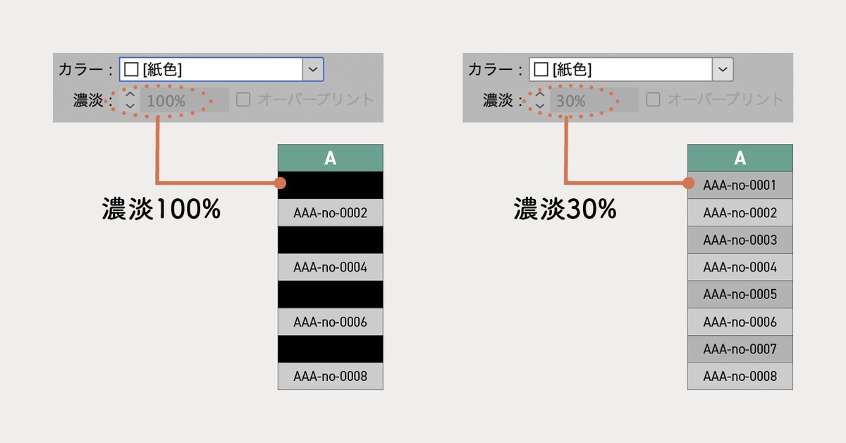Click the 100% tint input field
Viewport: 846px width, 443px height.
183,100
